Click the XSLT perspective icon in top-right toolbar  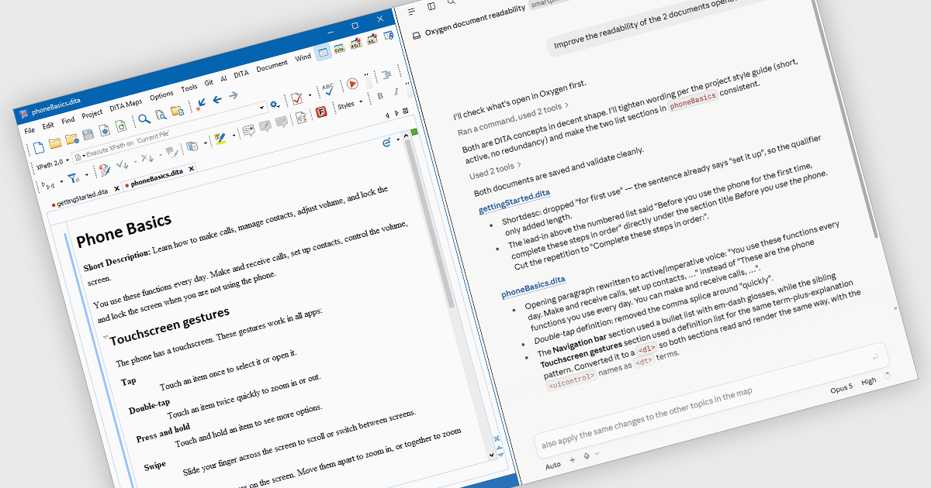click(355, 44)
